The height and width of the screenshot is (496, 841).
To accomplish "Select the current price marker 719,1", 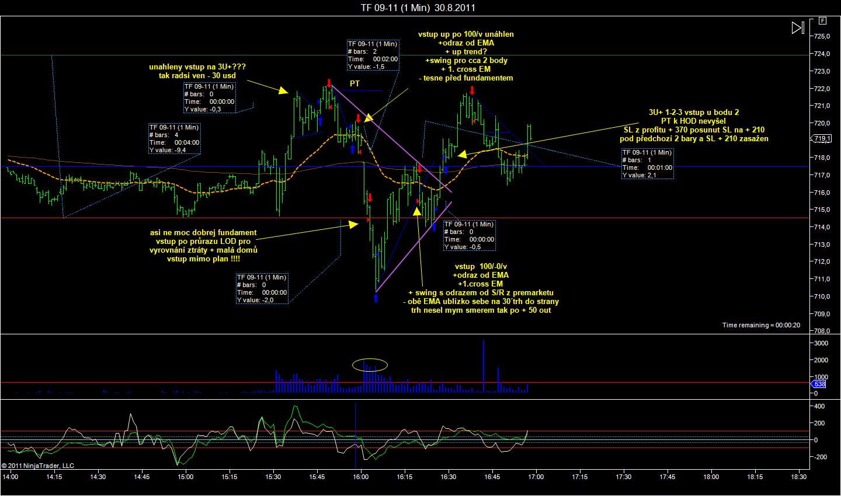I will [823, 139].
